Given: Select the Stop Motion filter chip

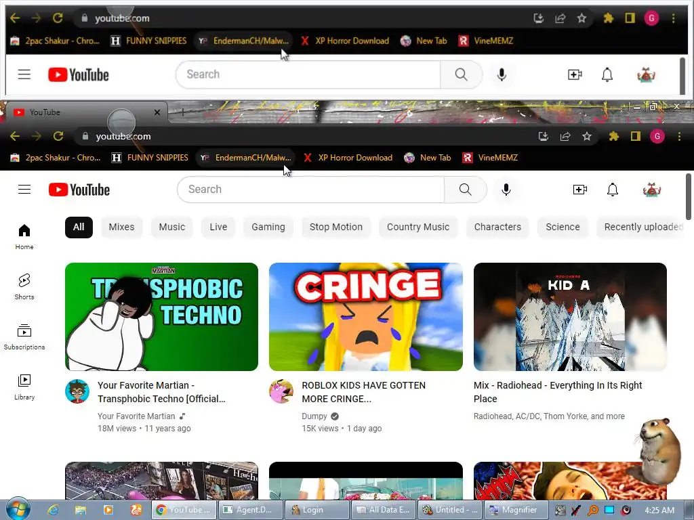Looking at the screenshot, I should [336, 227].
